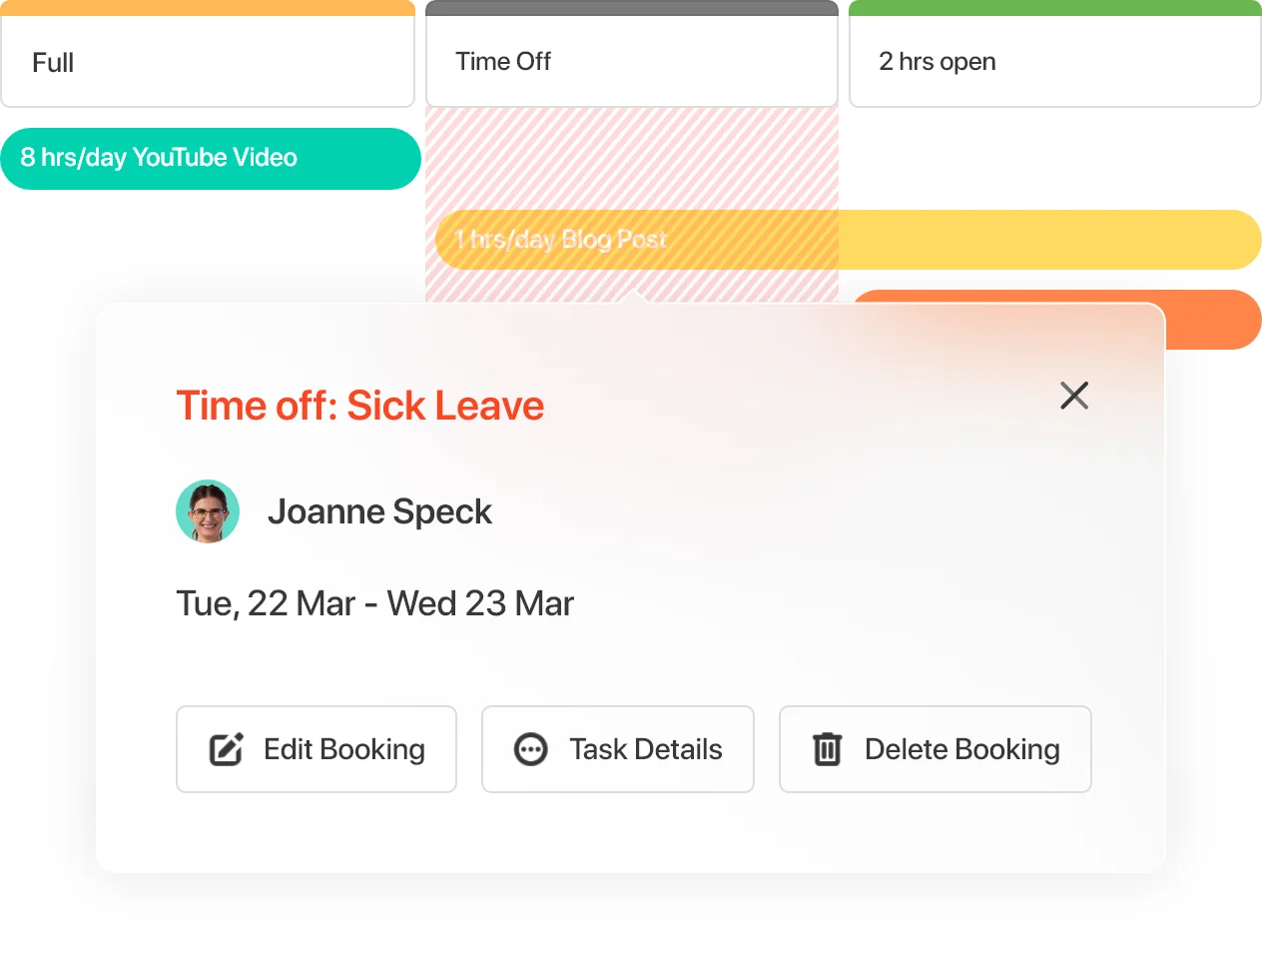Screen dimensions: 1262x963
Task: Click the orange color bar above Full
Action: click(x=208, y=7)
